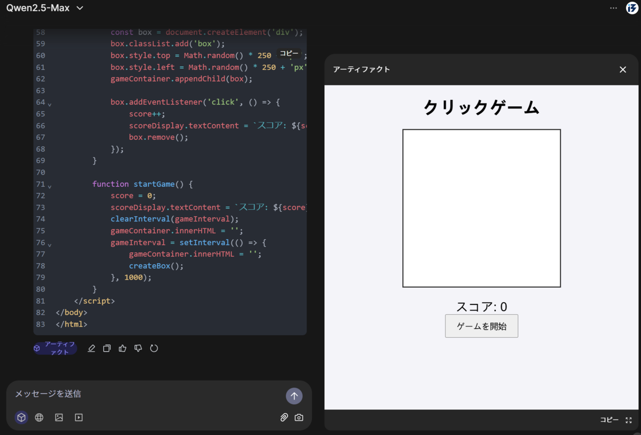Give thumbs up to the response

[x=122, y=349]
